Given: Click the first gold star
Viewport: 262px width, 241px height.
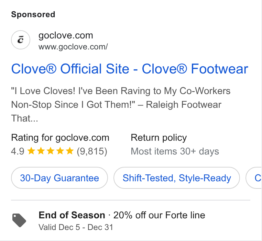Looking at the screenshot, I should point(31,151).
